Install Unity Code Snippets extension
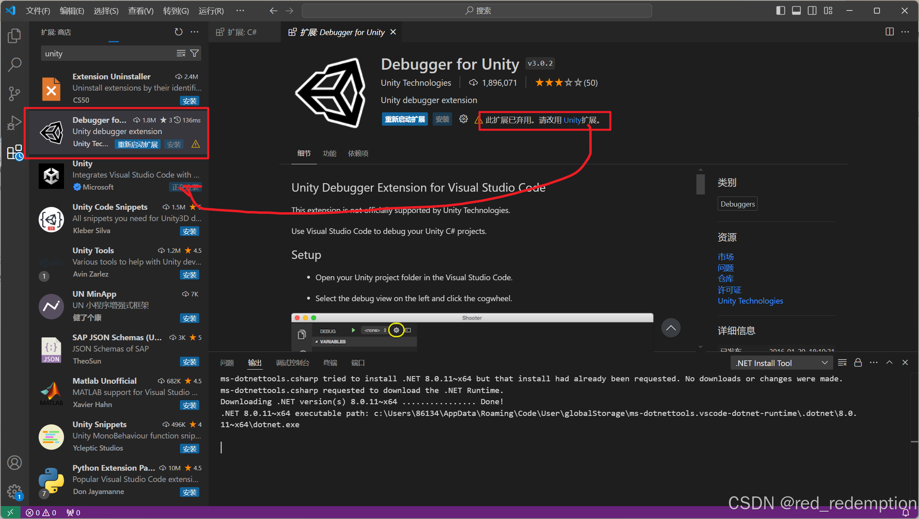This screenshot has height=519, width=919. [x=190, y=231]
